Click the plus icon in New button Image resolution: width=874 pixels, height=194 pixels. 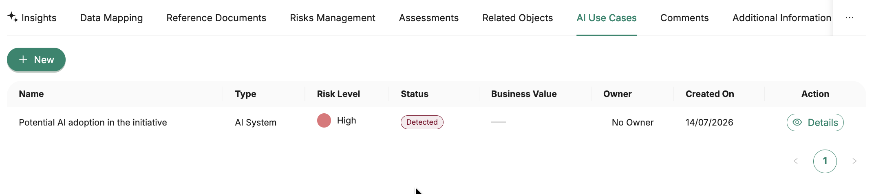tap(23, 60)
